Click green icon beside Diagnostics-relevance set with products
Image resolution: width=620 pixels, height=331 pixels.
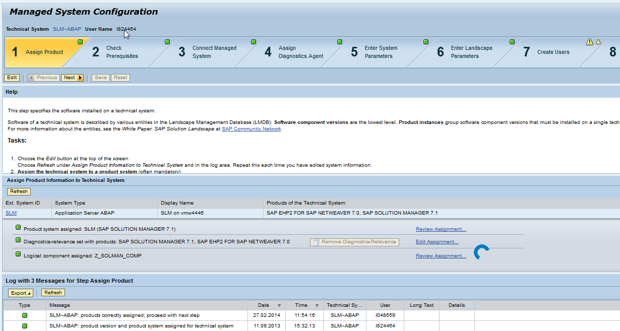pos(18,240)
